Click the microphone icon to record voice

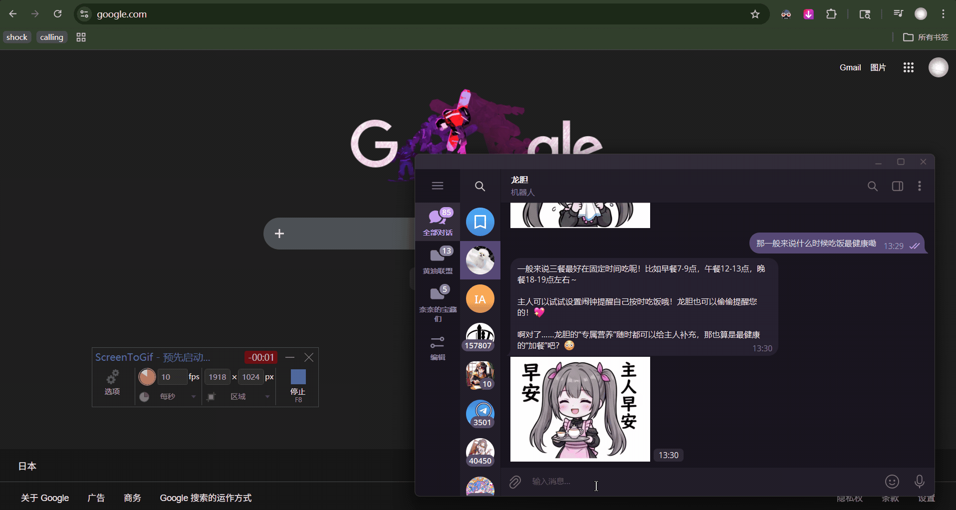(x=919, y=481)
